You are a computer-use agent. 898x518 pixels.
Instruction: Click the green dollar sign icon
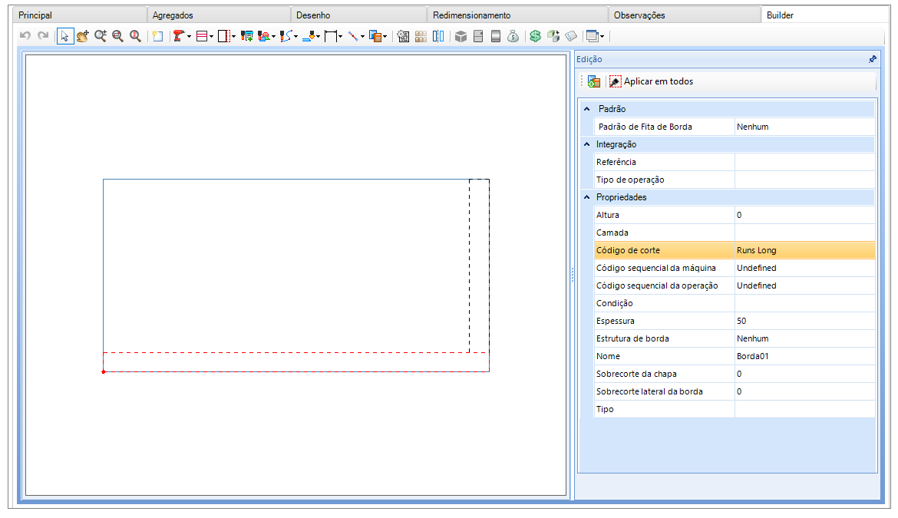[536, 36]
